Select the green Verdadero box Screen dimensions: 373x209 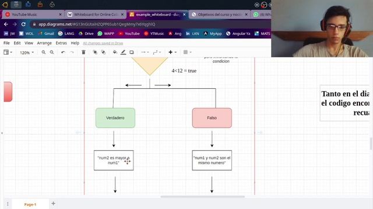click(115, 118)
